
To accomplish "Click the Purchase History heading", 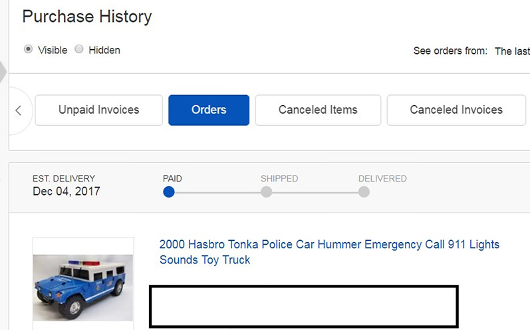I will coord(87,17).
